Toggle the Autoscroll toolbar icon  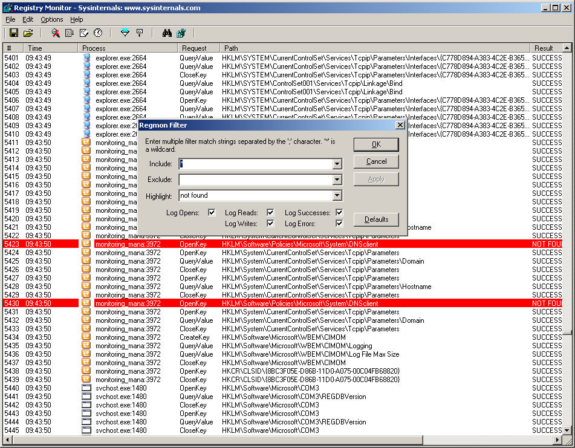[70, 33]
